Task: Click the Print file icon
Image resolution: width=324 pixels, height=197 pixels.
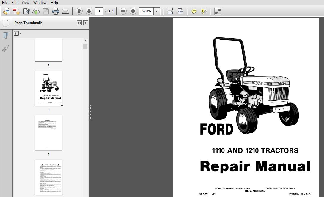Action: tap(56, 12)
